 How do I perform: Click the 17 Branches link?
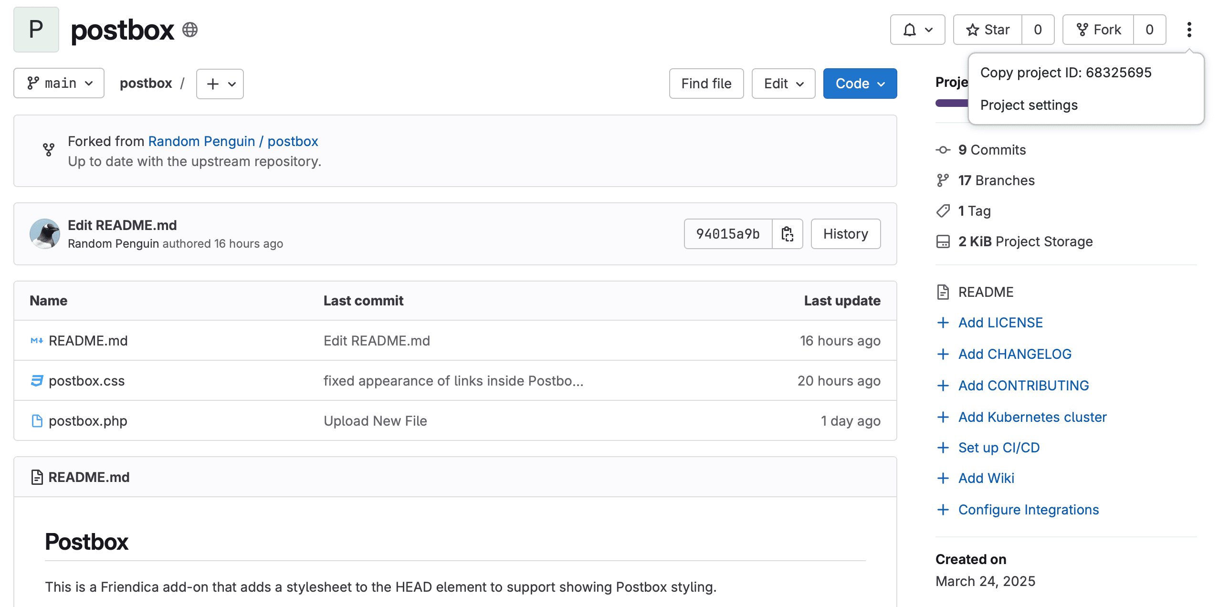(x=996, y=180)
